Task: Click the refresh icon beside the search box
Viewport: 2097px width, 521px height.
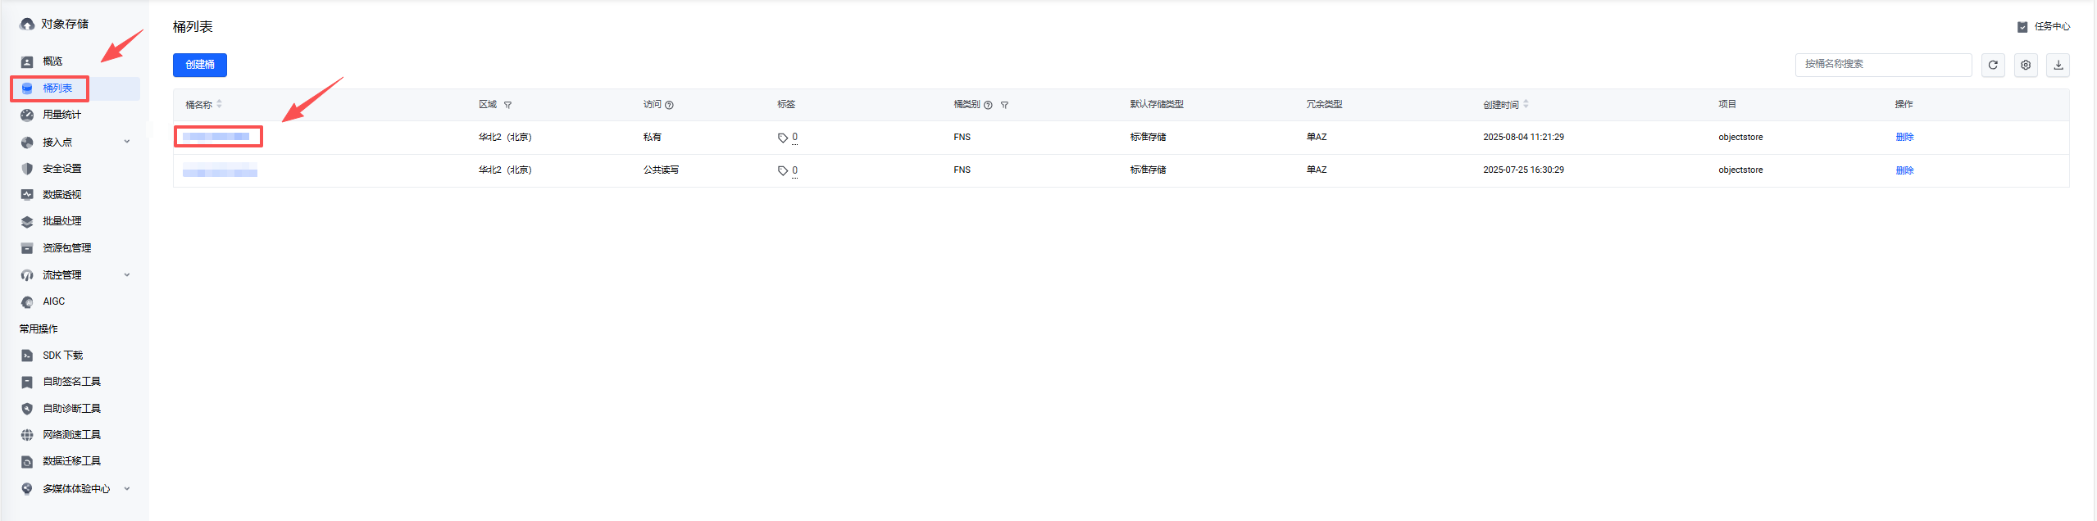Action: pos(1992,65)
